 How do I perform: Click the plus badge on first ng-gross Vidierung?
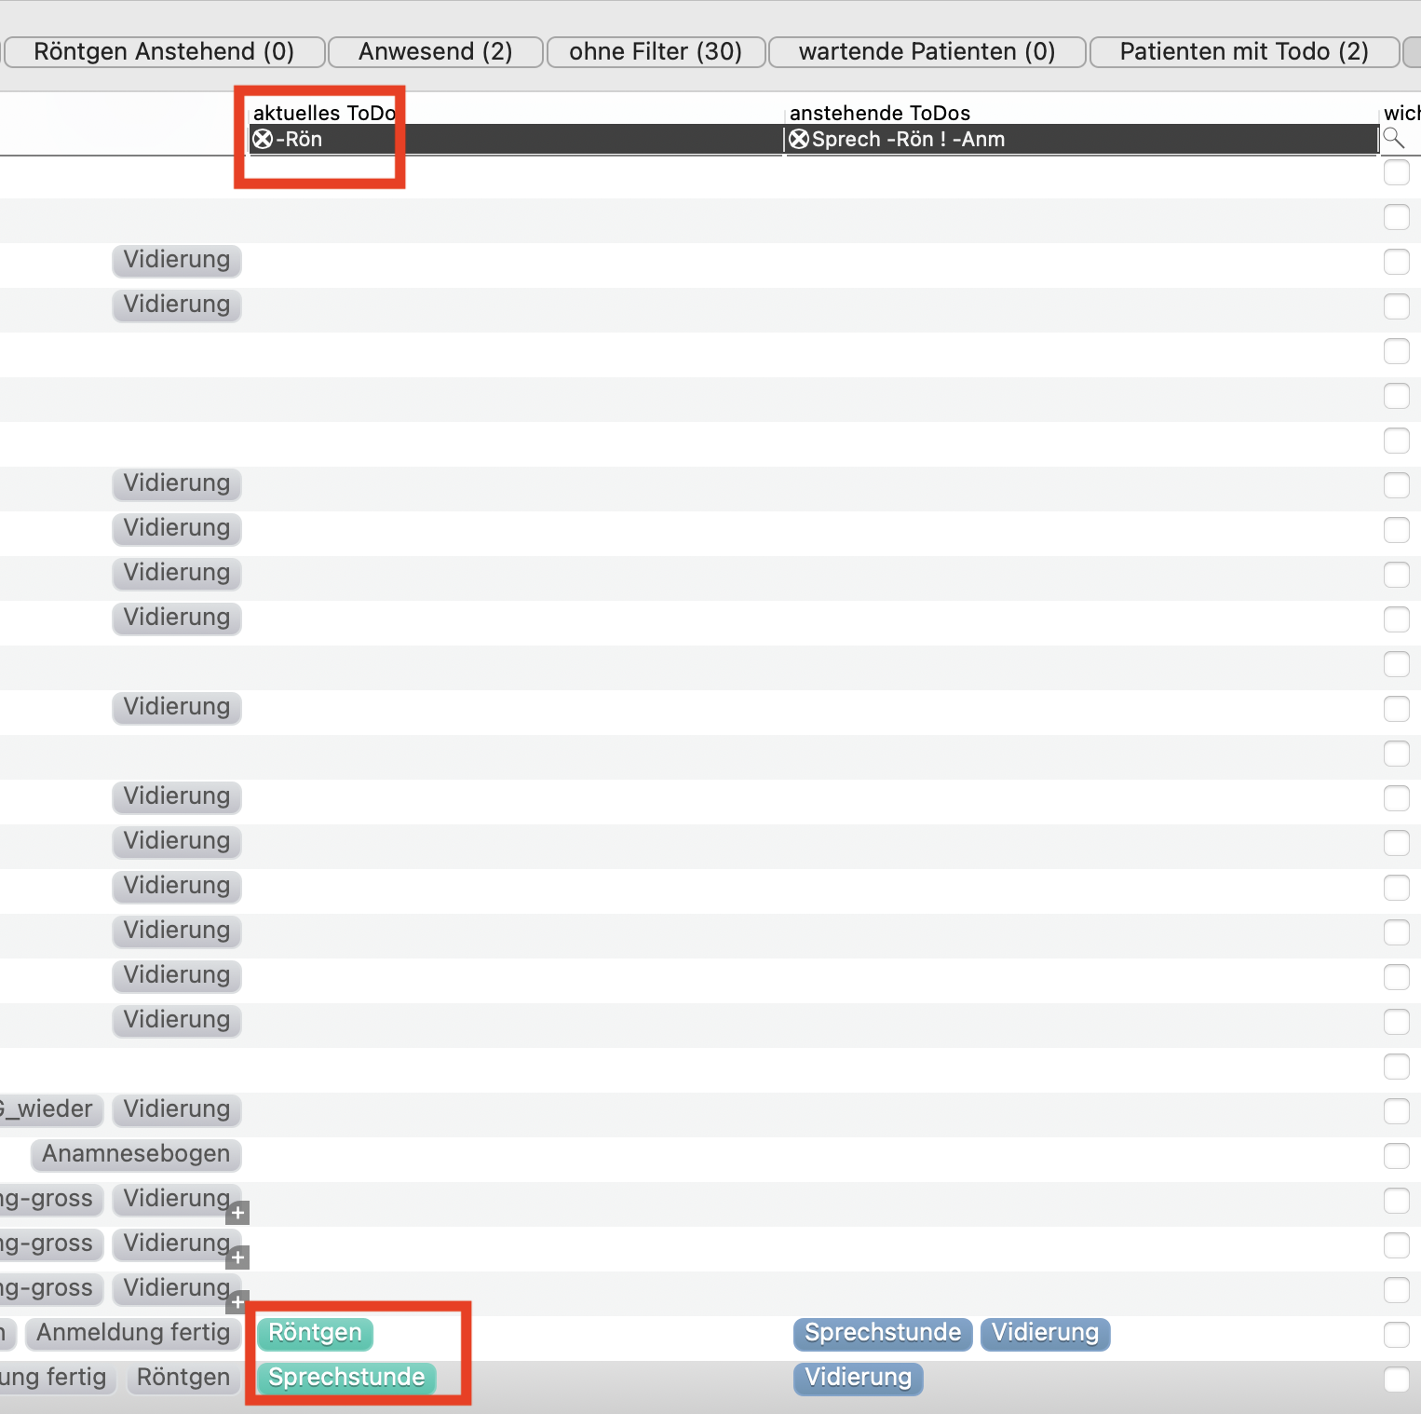tap(237, 1213)
